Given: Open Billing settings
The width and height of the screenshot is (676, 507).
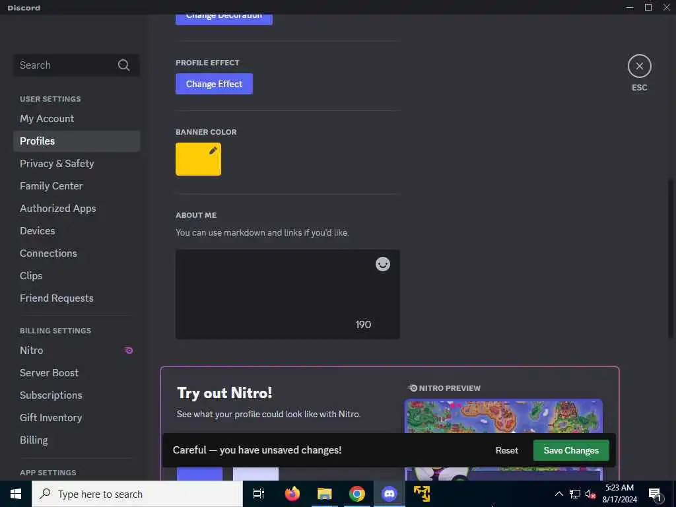Looking at the screenshot, I should [77, 440].
